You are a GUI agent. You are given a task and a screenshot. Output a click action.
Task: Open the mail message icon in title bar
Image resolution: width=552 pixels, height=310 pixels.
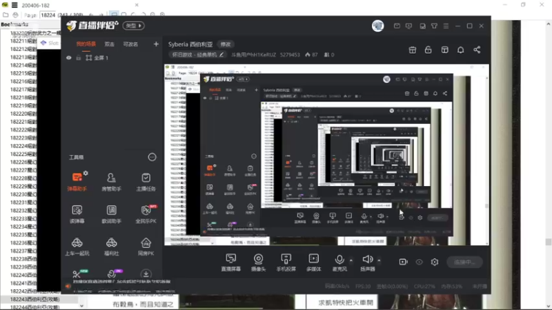tap(397, 26)
